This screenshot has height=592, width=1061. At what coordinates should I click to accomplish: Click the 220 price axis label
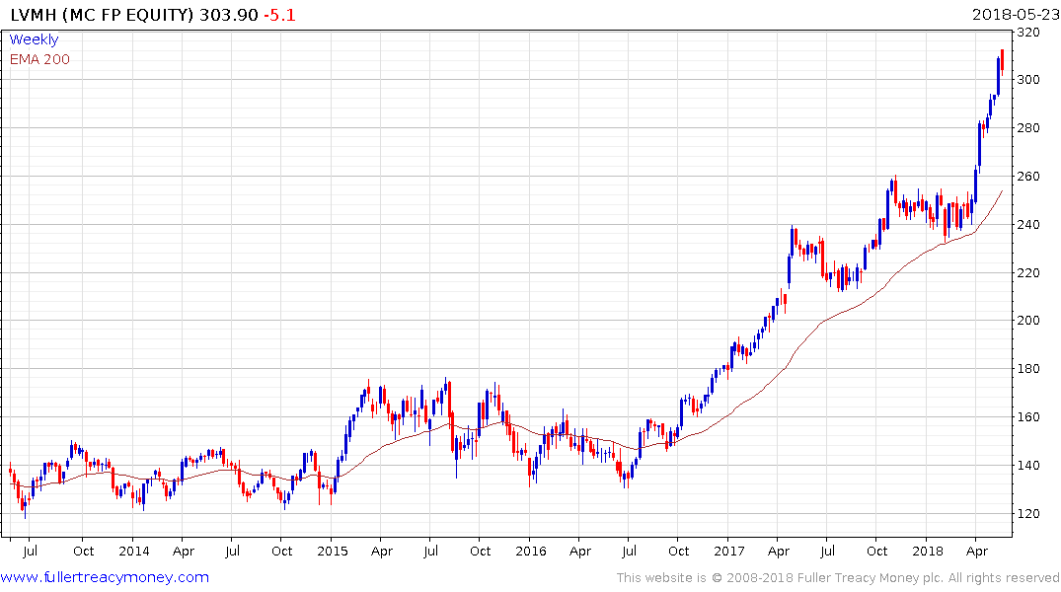[1028, 272]
